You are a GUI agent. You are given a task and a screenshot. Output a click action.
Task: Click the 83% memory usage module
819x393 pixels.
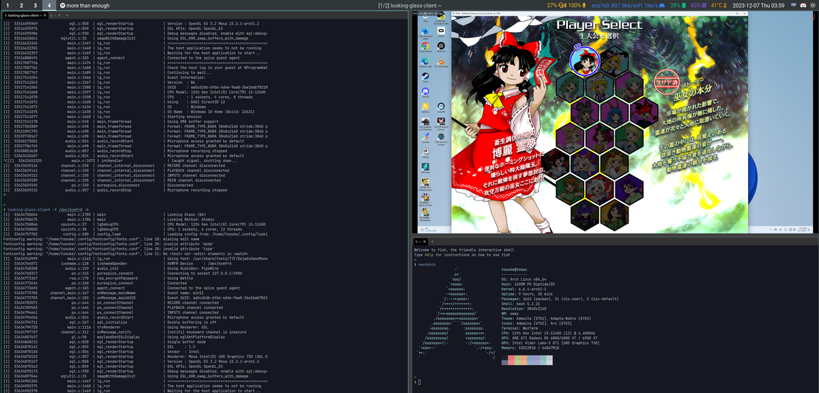(698, 5)
